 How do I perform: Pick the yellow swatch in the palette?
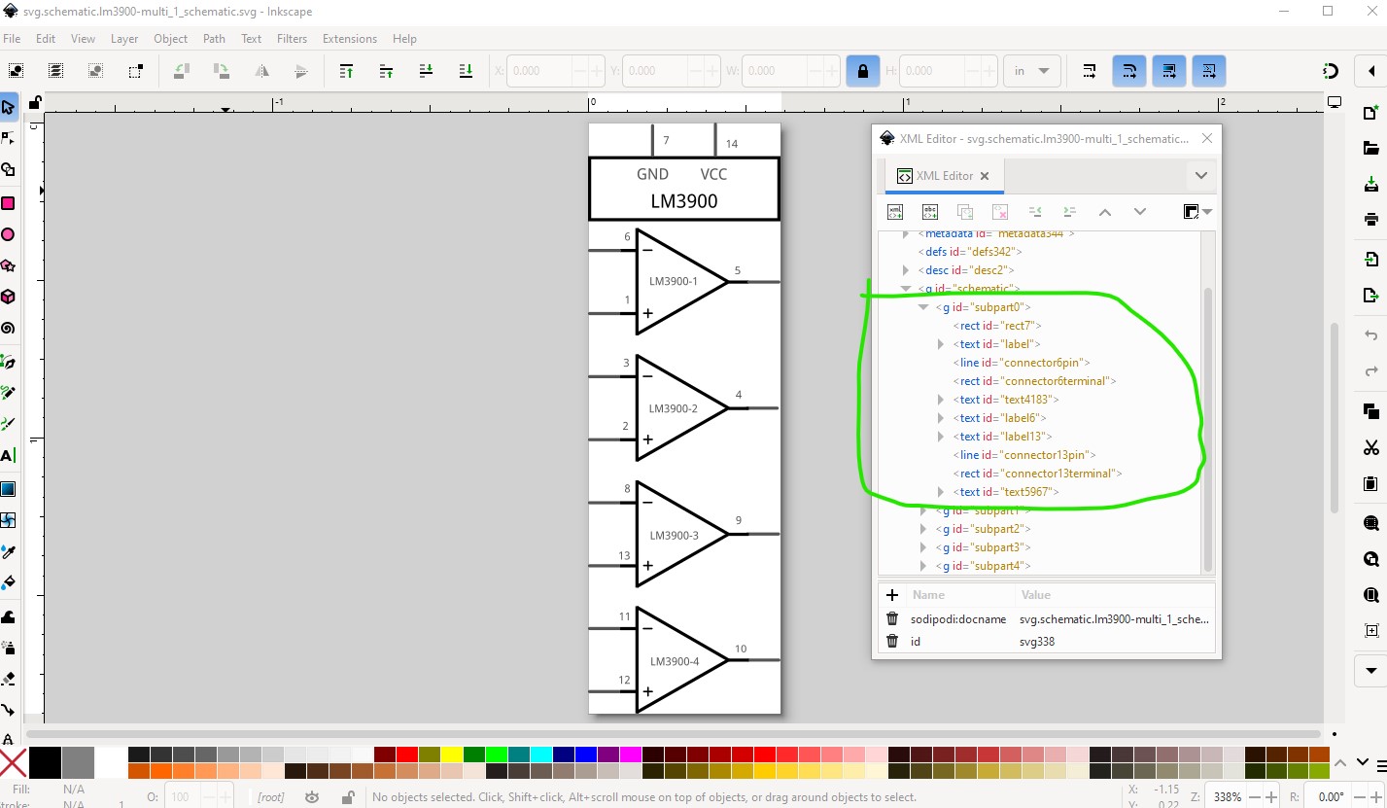(x=452, y=755)
